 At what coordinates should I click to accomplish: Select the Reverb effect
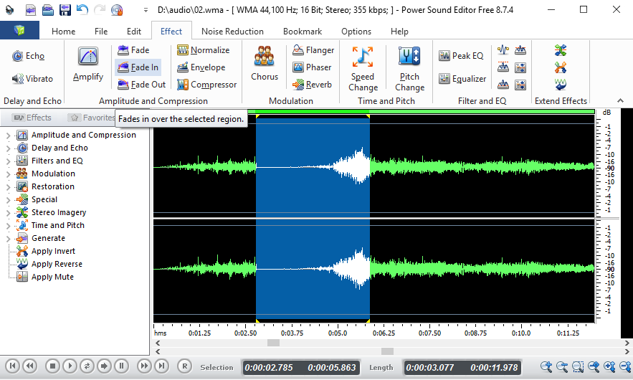pos(312,85)
